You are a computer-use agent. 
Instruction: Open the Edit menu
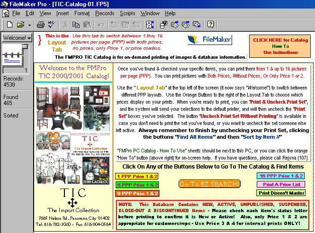pyautogui.click(x=30, y=13)
